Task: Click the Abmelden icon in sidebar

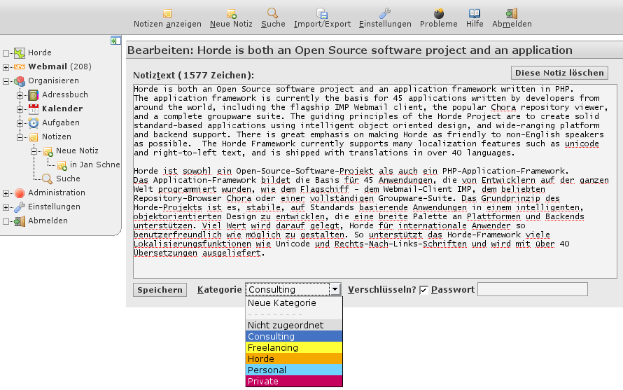Action: click(20, 221)
